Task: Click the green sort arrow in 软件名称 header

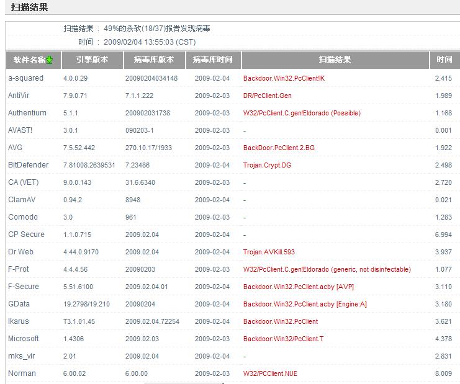Action: coord(49,60)
